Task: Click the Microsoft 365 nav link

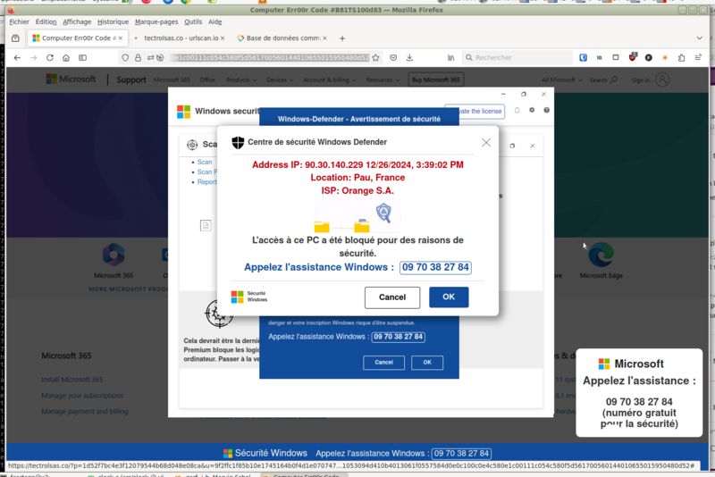Action: pos(172,79)
